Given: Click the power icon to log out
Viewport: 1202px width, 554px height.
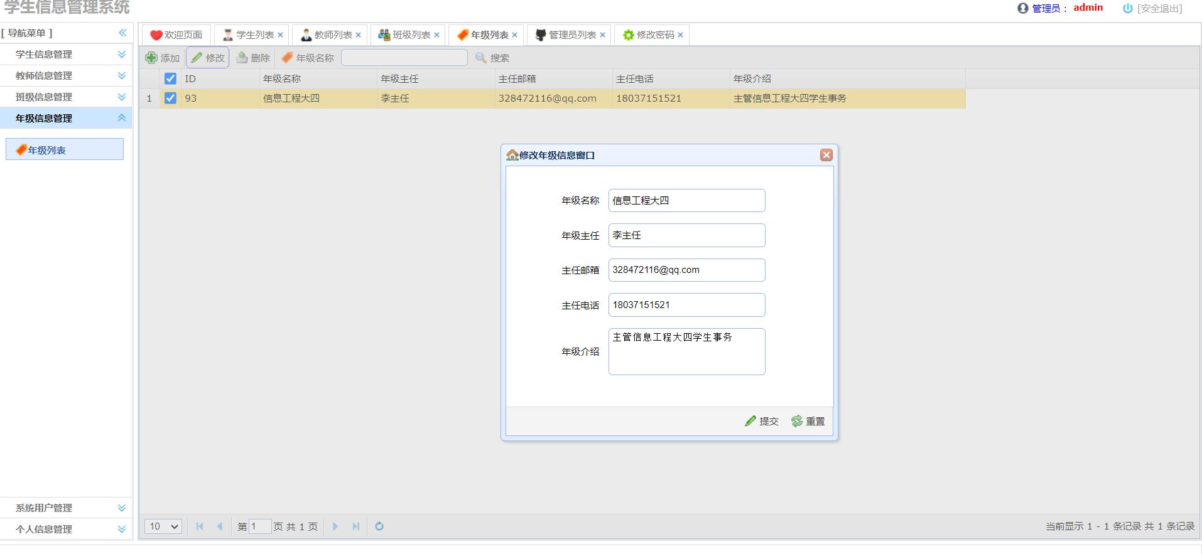Looking at the screenshot, I should pos(1127,8).
